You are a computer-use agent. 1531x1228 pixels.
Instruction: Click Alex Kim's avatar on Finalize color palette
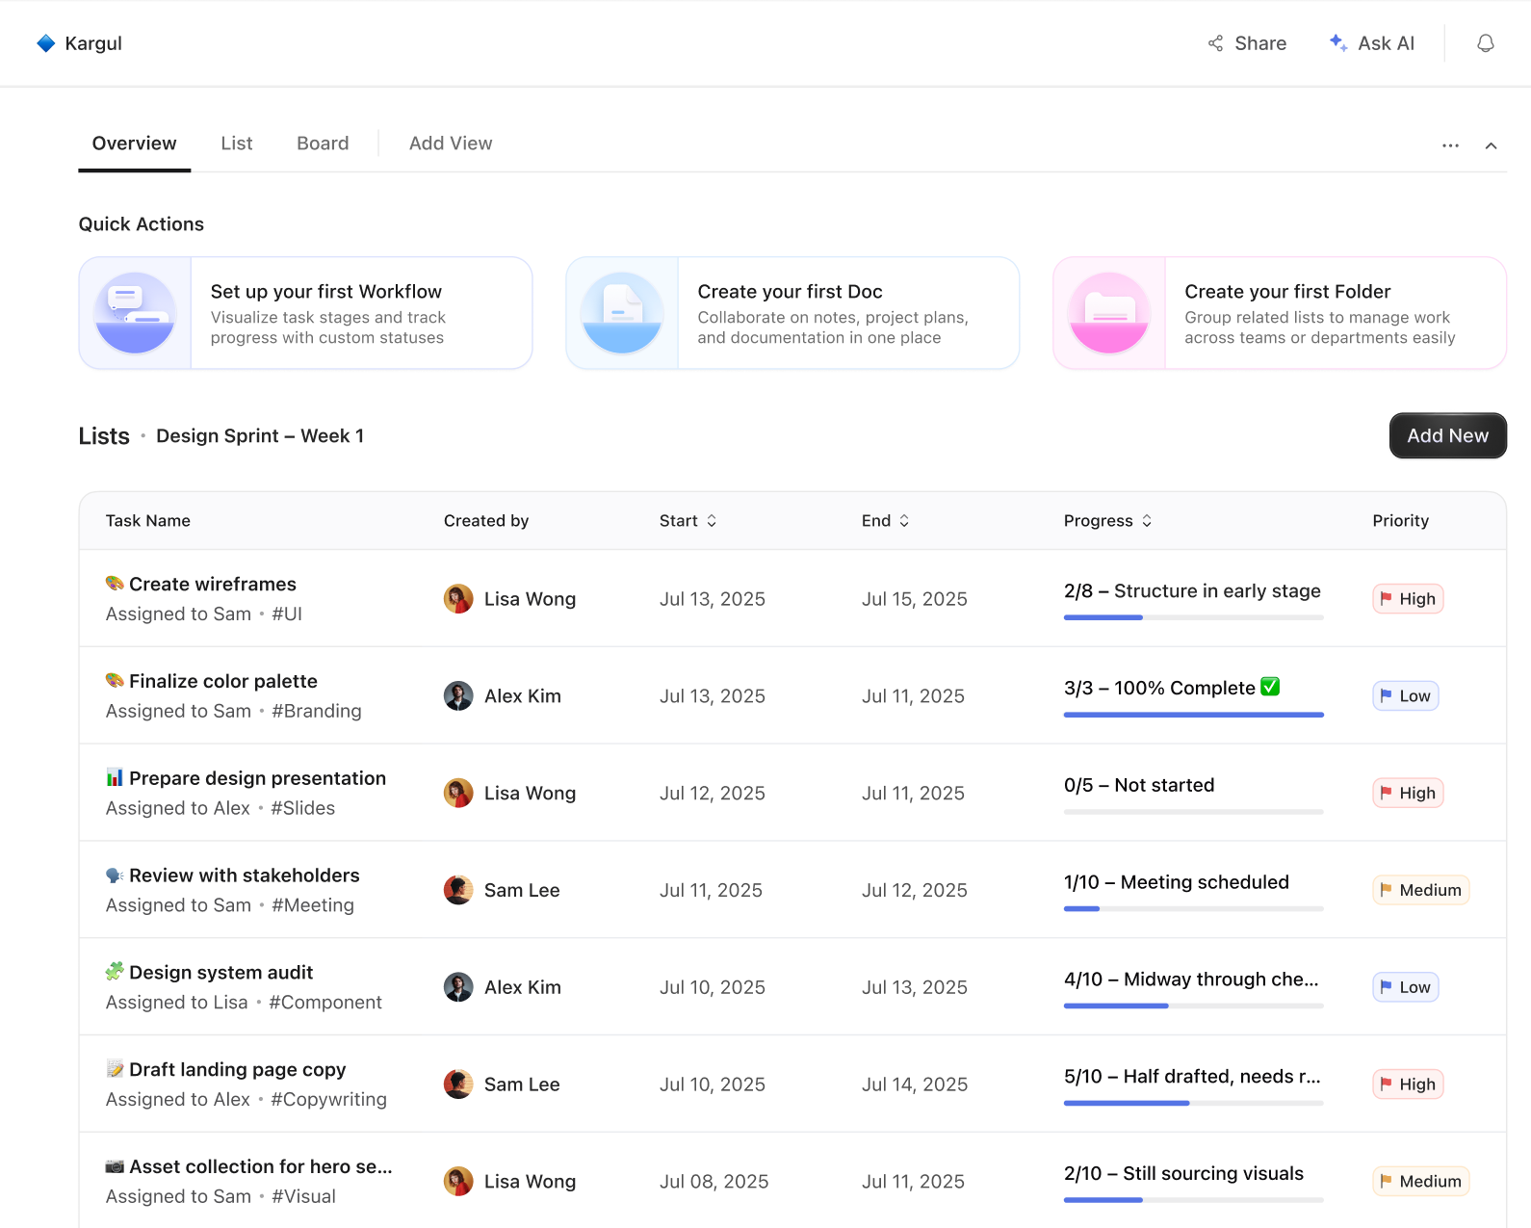click(x=458, y=696)
